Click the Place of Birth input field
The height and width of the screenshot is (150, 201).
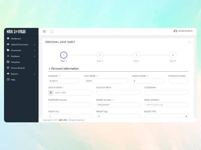click(x=118, y=92)
